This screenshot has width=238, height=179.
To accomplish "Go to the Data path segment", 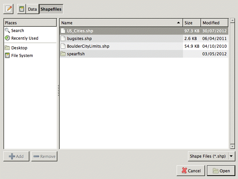I will tap(32, 9).
